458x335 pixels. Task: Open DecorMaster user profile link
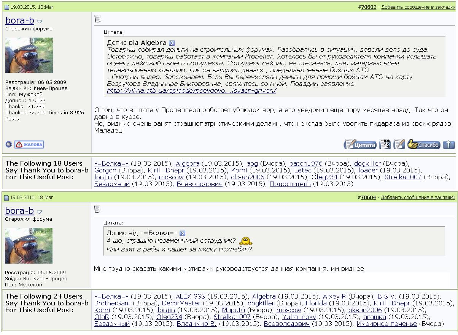pos(181,303)
